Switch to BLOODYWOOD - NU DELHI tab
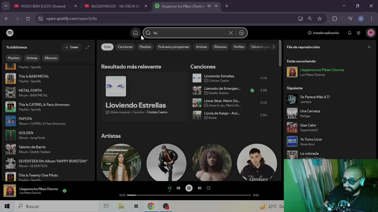378x212 pixels. click(x=116, y=6)
